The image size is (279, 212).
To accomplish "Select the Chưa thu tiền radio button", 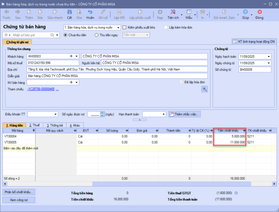I will [66, 35].
